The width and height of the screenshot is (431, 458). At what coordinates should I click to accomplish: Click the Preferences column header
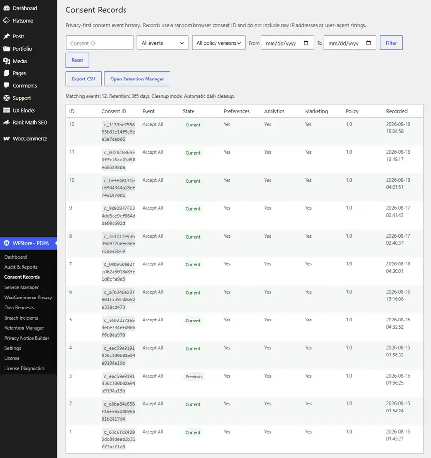[237, 111]
